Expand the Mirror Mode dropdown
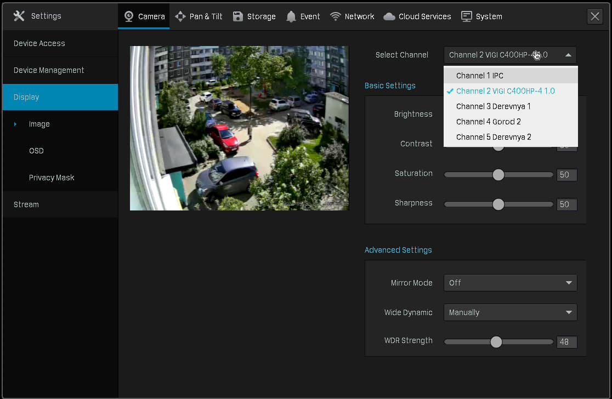The height and width of the screenshot is (399, 612). [510, 283]
